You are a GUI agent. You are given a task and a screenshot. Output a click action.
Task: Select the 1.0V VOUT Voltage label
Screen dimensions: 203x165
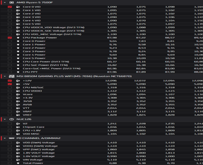(x=39, y=156)
